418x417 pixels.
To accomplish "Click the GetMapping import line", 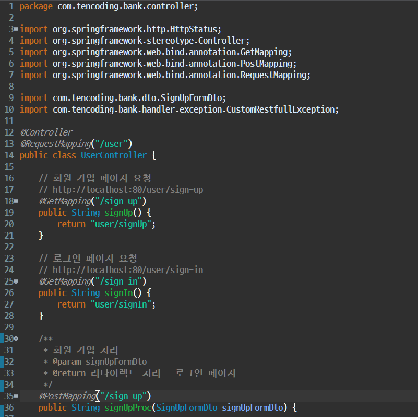I will (x=156, y=52).
